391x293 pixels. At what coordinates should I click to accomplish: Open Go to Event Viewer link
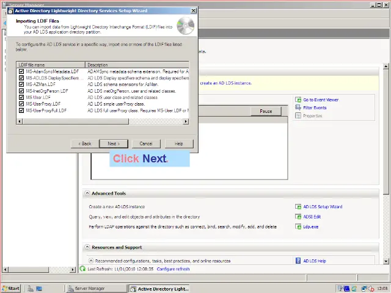coord(321,99)
